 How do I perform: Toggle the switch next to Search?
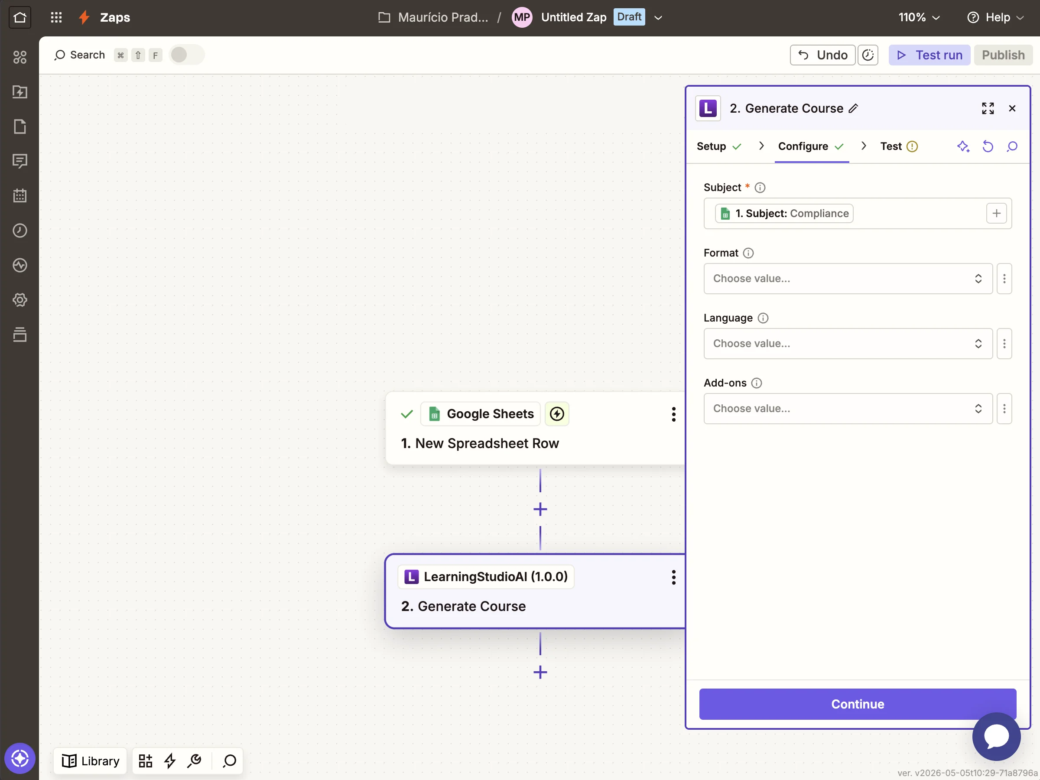tap(186, 55)
